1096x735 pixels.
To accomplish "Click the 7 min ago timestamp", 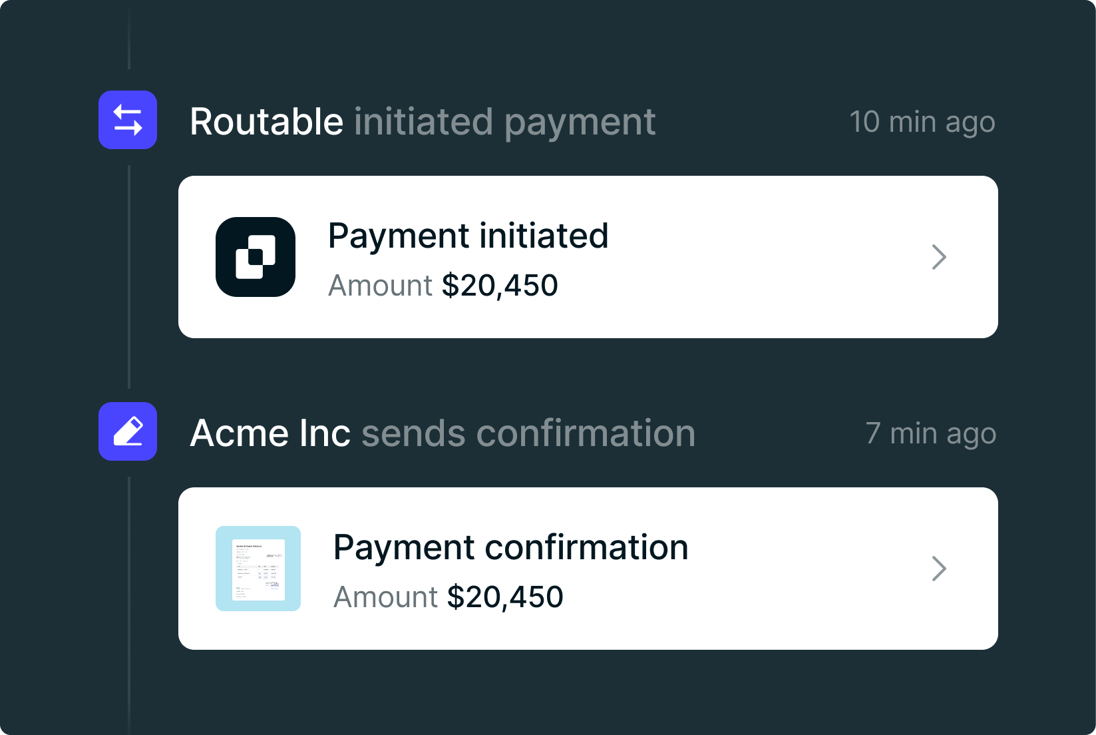I will pyautogui.click(x=930, y=433).
